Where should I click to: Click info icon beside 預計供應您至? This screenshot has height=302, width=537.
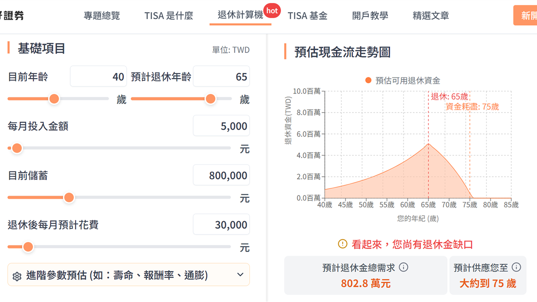(516, 268)
